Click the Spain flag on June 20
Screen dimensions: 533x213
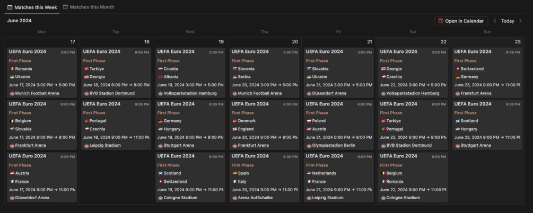coord(234,173)
